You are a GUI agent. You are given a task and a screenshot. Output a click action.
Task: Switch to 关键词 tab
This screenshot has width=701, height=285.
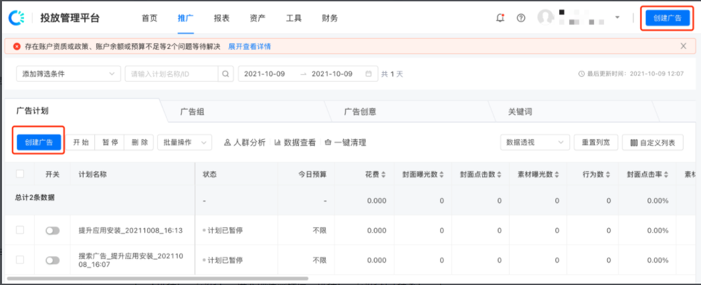520,112
